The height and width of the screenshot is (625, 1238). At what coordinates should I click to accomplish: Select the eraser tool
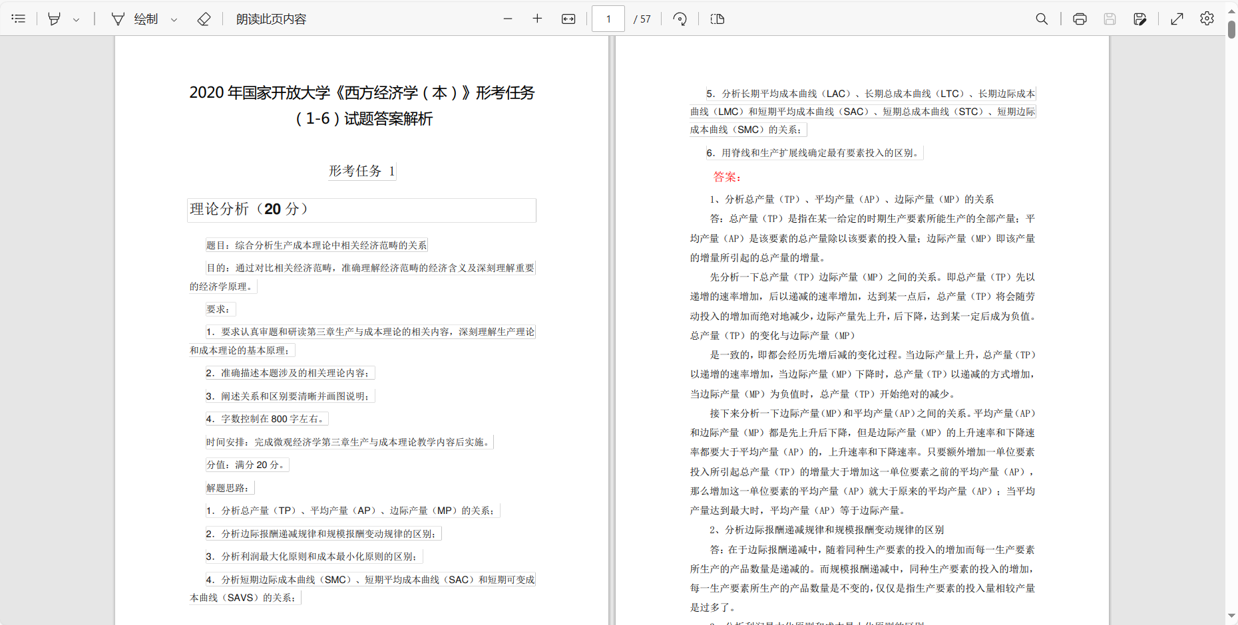(x=204, y=19)
